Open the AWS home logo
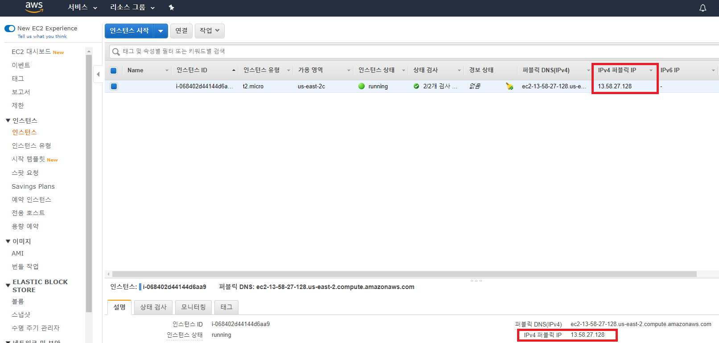Image resolution: width=719 pixels, height=343 pixels. (34, 7)
